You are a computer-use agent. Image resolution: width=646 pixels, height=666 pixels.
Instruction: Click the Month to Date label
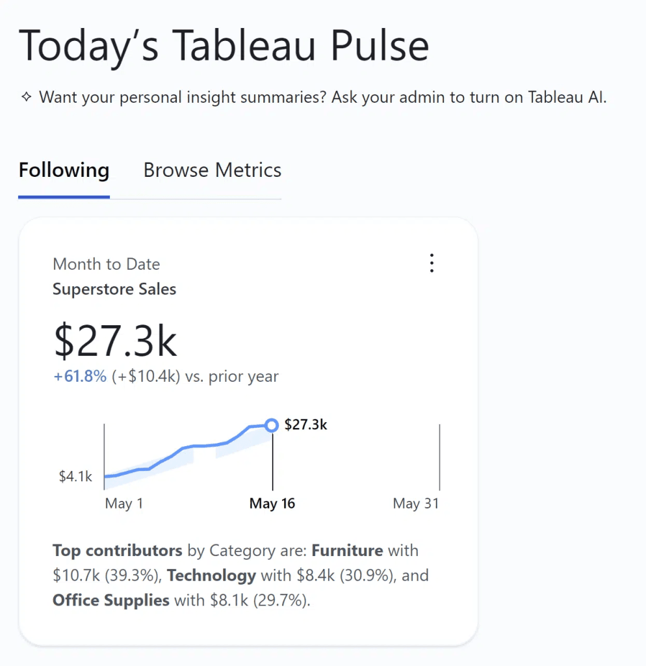tap(106, 264)
